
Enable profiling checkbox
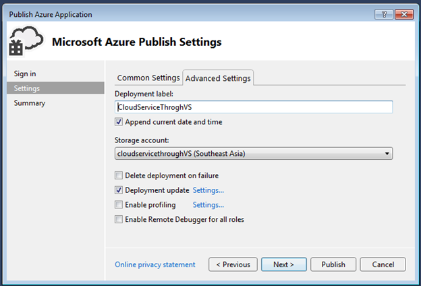click(x=119, y=204)
